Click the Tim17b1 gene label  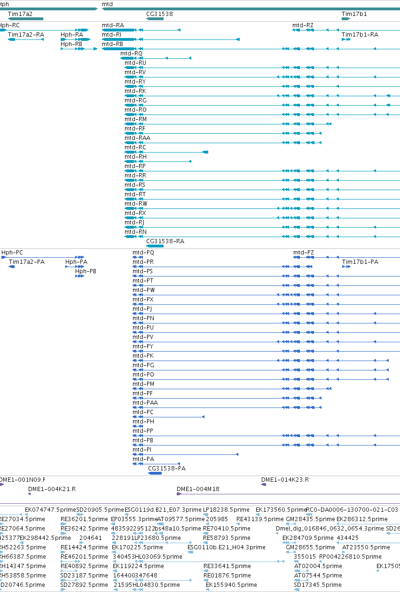[x=354, y=14]
